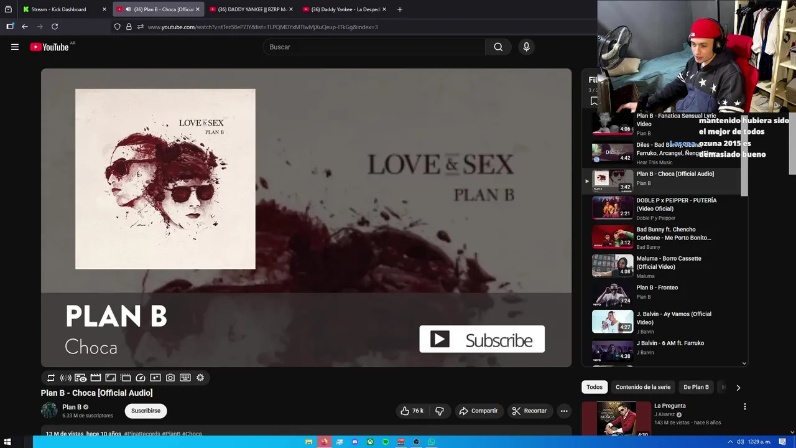796x448 pixels.
Task: Open enhancer settings gear icon
Action: click(x=200, y=378)
